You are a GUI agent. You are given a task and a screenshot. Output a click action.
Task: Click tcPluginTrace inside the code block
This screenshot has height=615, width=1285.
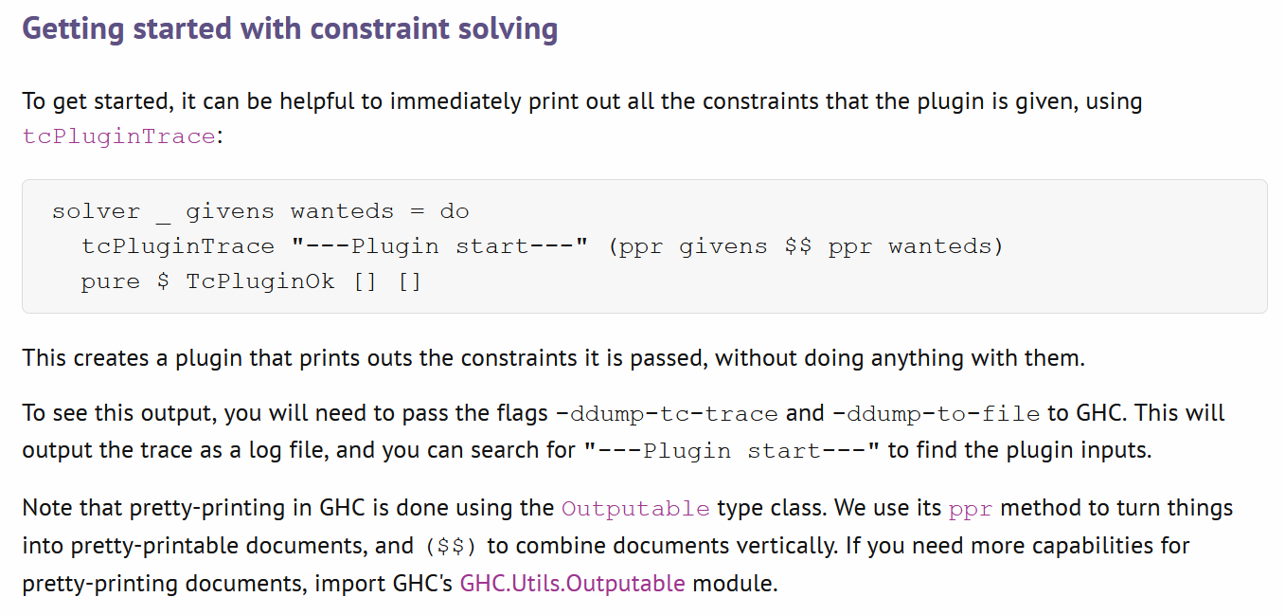(177, 246)
